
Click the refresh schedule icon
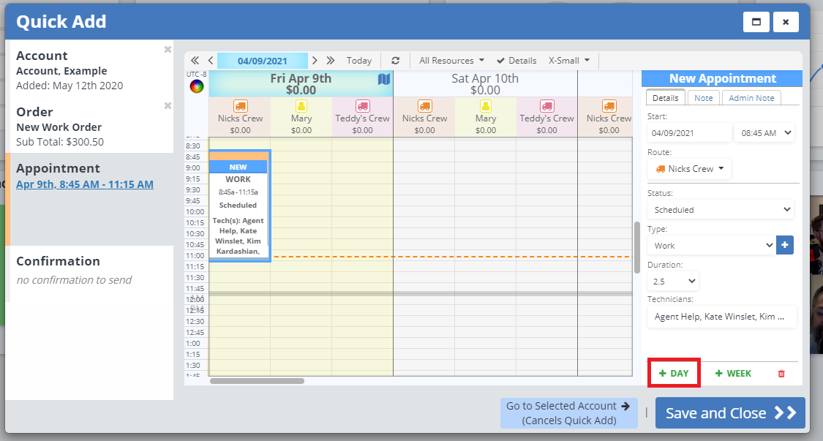pyautogui.click(x=396, y=61)
